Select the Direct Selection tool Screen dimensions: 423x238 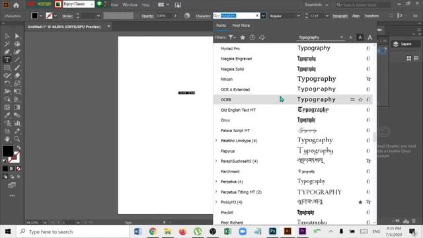coord(17,36)
